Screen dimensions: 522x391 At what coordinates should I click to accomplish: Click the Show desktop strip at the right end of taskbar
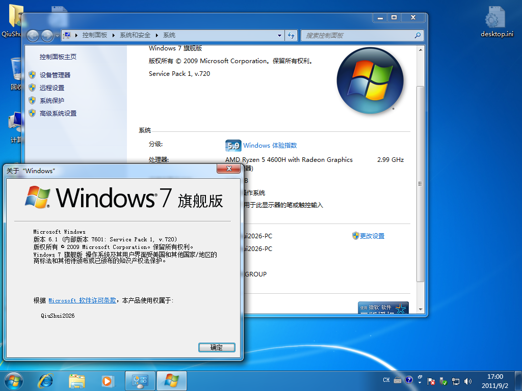pyautogui.click(x=518, y=381)
